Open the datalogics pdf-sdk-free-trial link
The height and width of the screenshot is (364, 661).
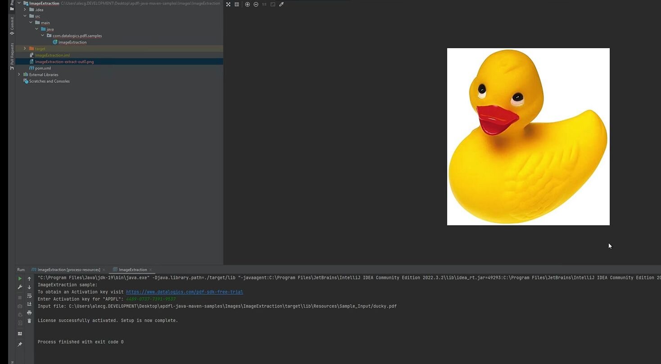coord(184,292)
